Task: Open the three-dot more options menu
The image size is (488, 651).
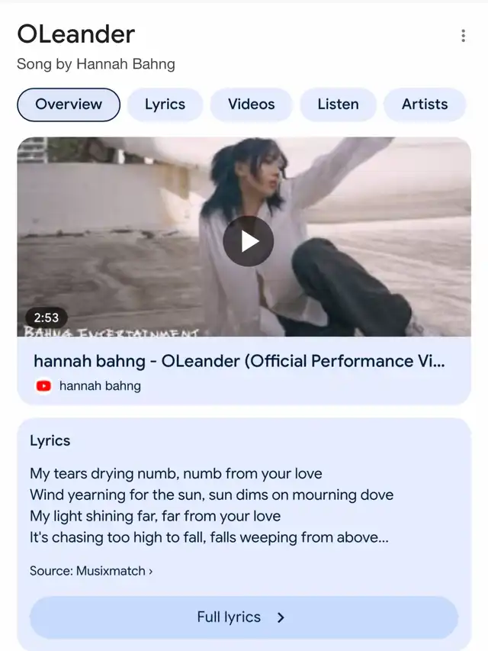Action: (x=463, y=36)
